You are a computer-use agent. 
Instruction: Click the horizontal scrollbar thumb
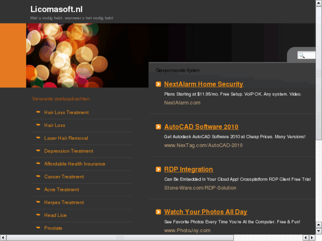[x=120, y=238]
